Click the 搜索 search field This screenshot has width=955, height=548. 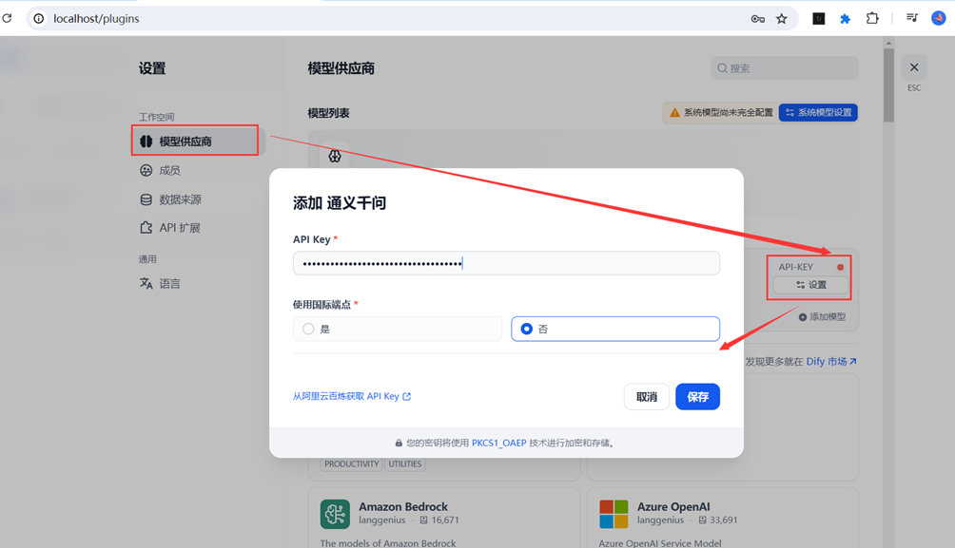[785, 68]
